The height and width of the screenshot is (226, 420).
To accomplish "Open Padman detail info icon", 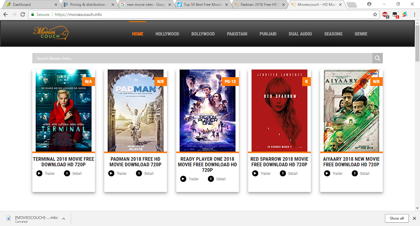I will (x=139, y=173).
